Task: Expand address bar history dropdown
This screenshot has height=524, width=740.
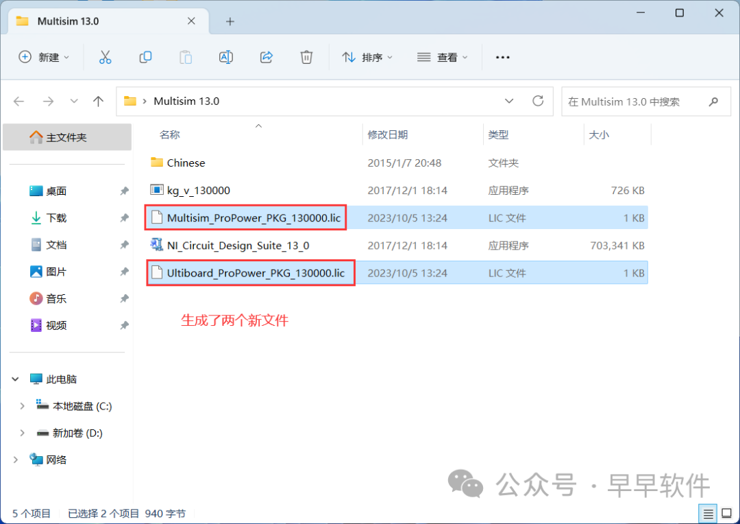Action: click(509, 101)
